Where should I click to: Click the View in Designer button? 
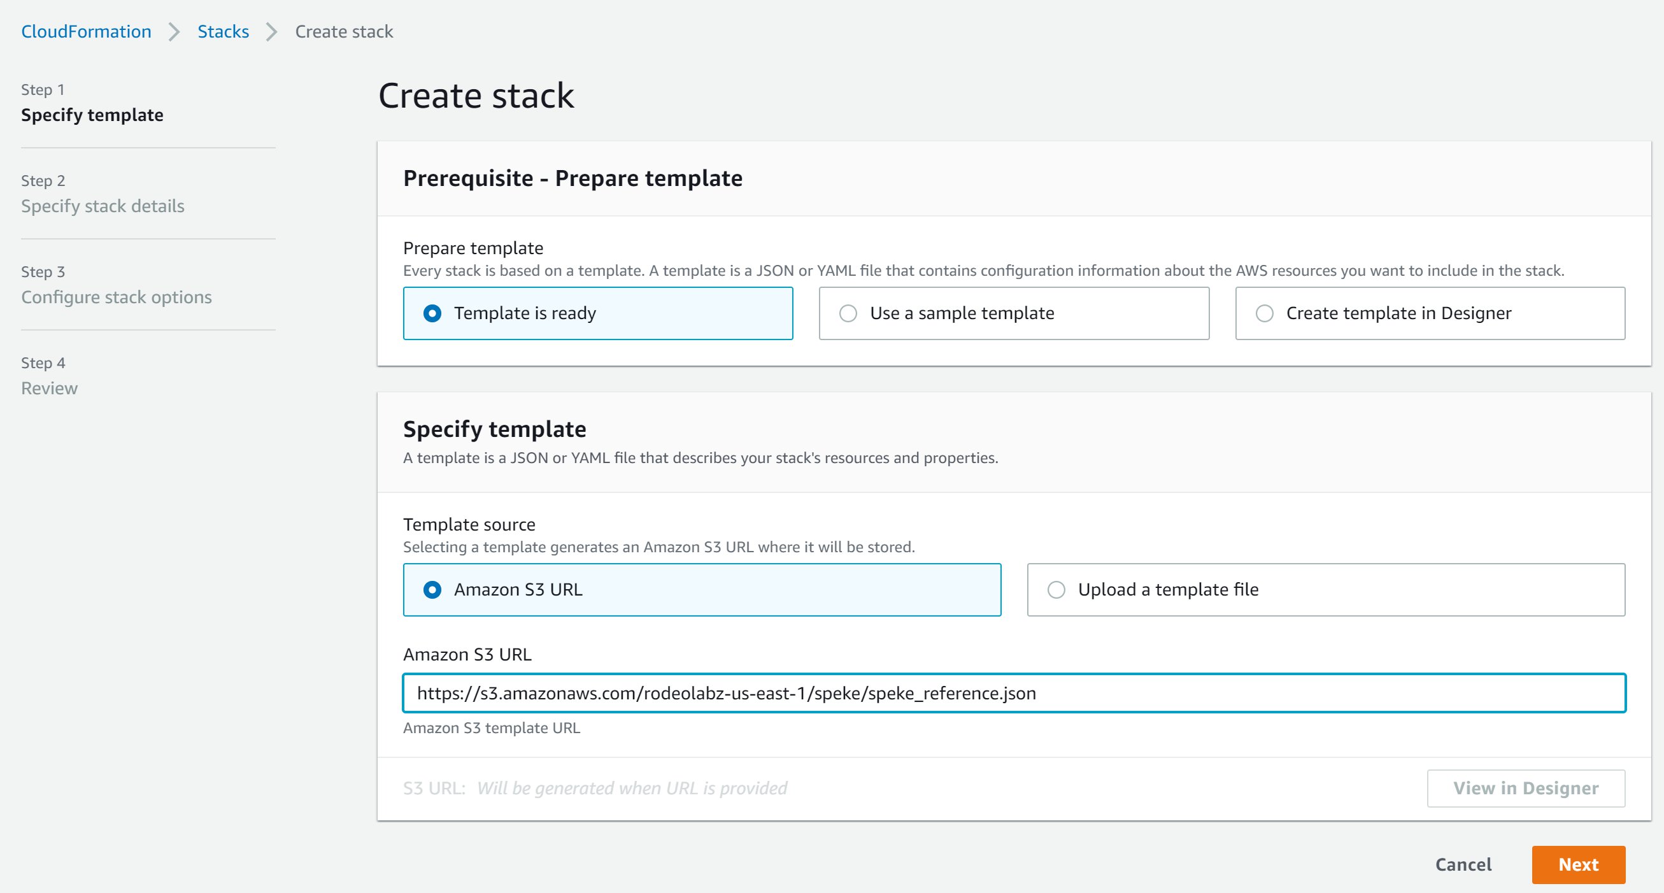1526,789
